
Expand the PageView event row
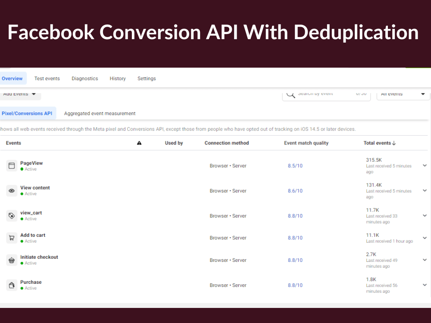coord(425,165)
